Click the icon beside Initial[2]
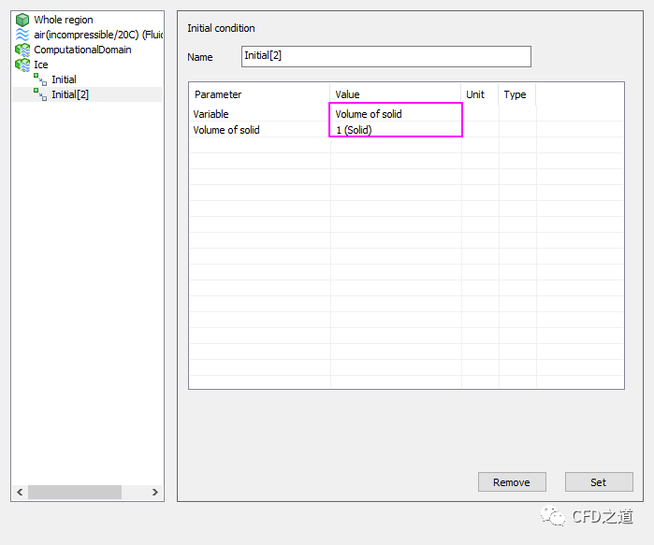This screenshot has width=654, height=545. [40, 94]
